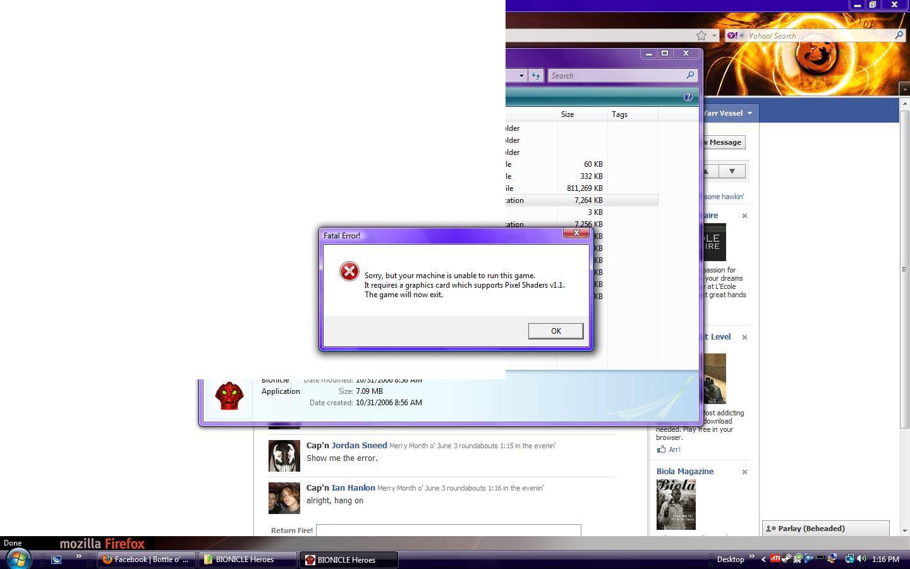Bookmark page with Firefox star icon
The height and width of the screenshot is (569, 910).
tap(701, 35)
